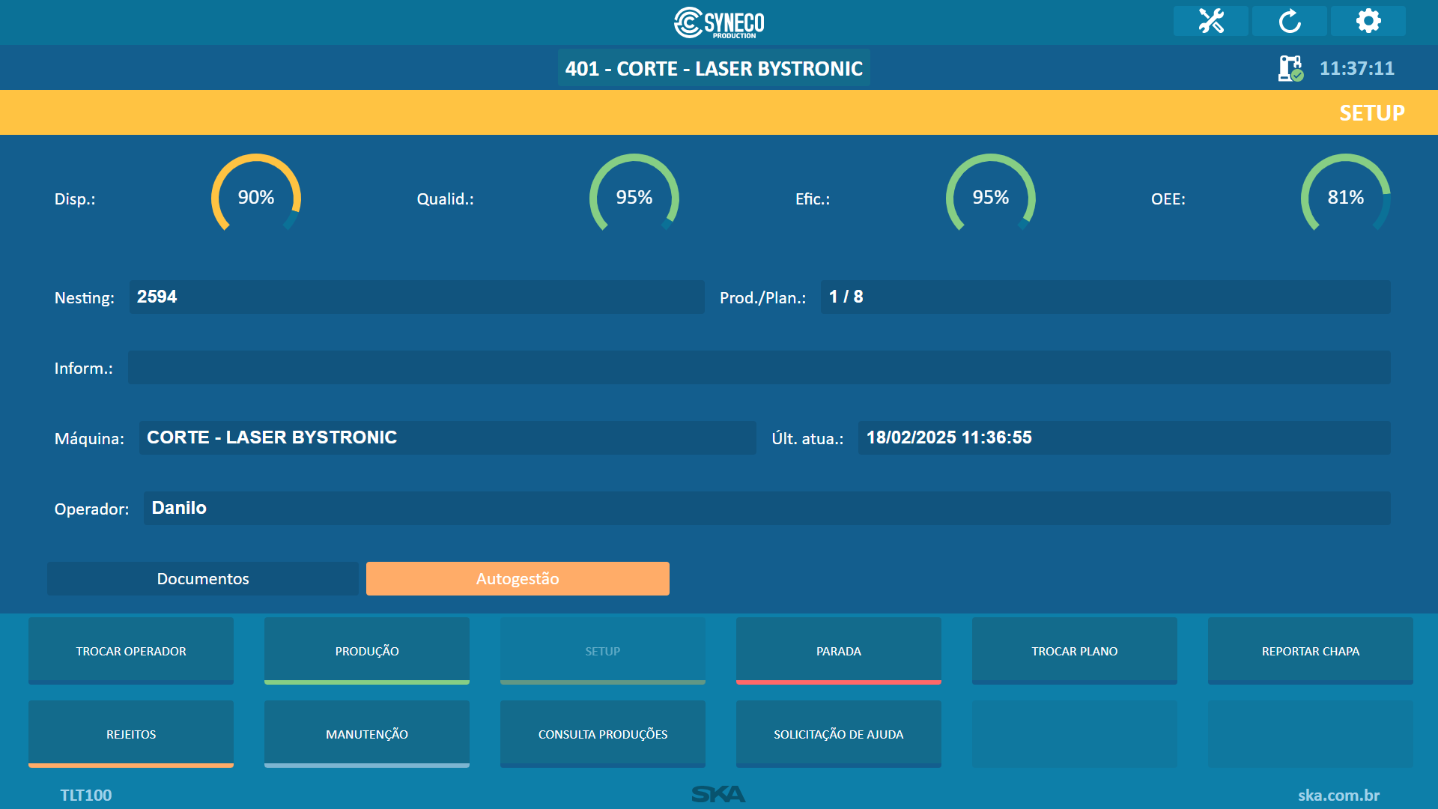Viewport: 1438px width, 809px height.
Task: Click the SKA logo in footer
Action: (x=718, y=794)
